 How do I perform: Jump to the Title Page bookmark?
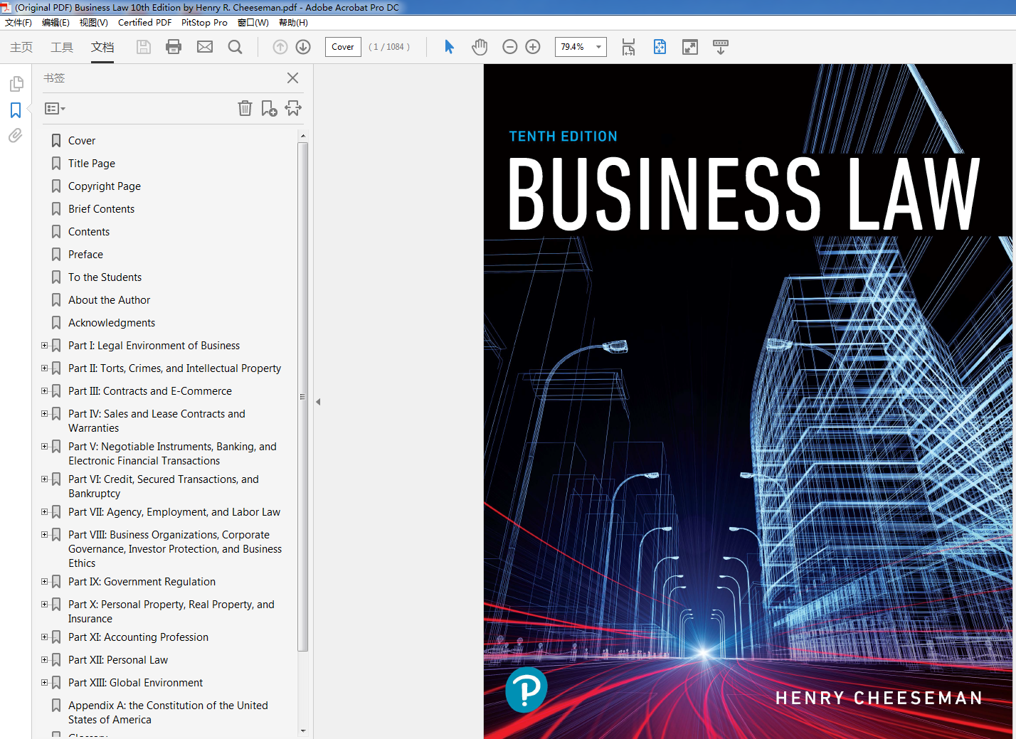92,164
